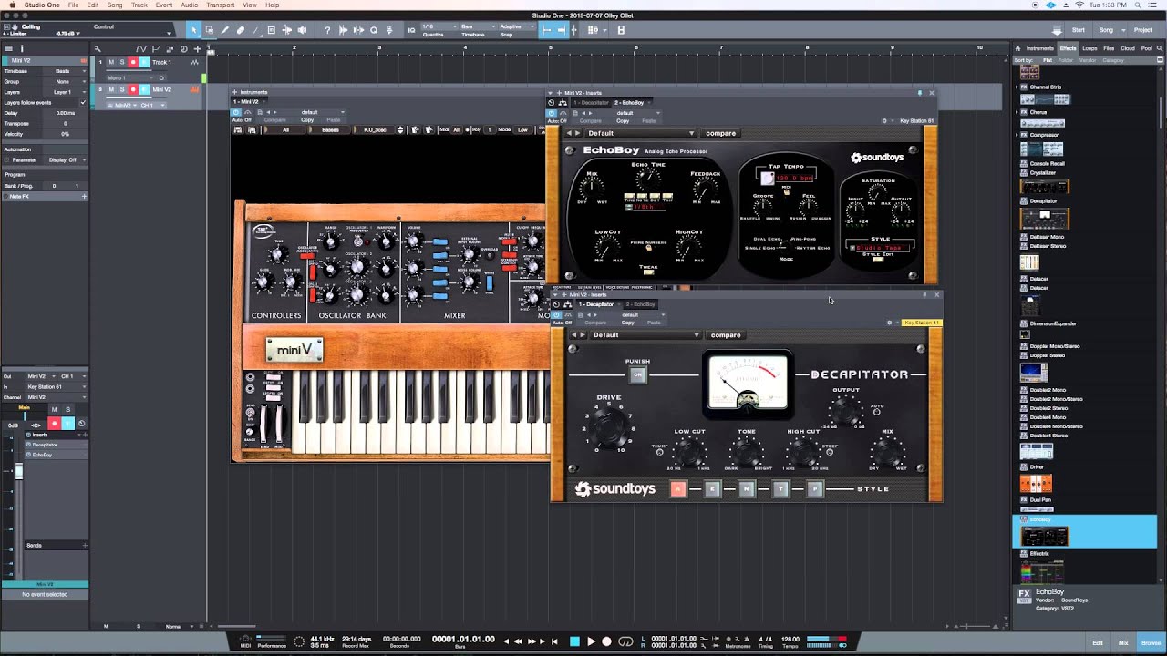Click the Record button in transport
The width and height of the screenshot is (1167, 656).
tap(606, 641)
